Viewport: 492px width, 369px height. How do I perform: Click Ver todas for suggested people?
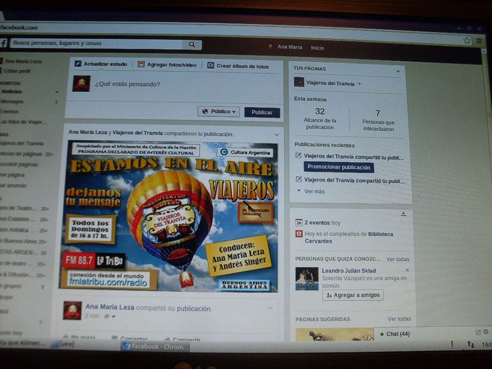pyautogui.click(x=398, y=259)
